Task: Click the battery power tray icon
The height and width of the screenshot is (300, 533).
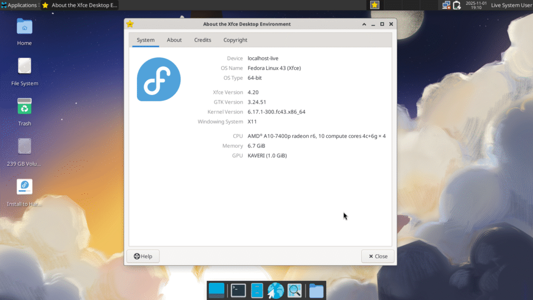Action: tap(456, 5)
